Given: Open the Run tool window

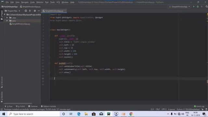Looking at the screenshot, I should click(8, 106).
